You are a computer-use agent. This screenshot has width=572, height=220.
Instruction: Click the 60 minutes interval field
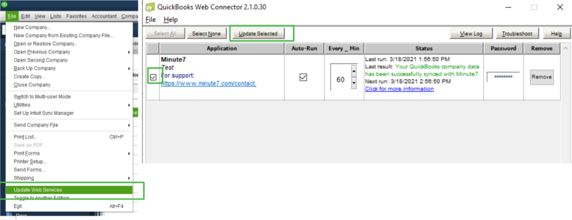click(x=340, y=80)
